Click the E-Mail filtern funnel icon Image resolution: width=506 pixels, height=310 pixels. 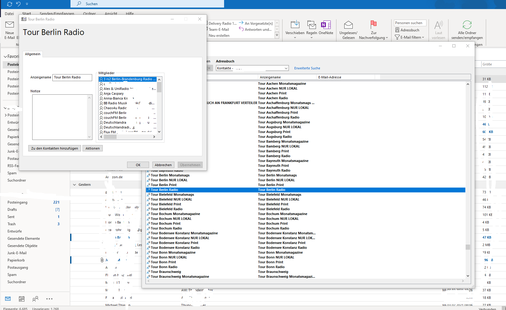tap(397, 37)
